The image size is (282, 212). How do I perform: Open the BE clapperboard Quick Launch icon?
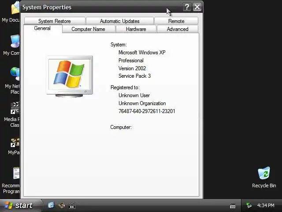click(x=72, y=205)
